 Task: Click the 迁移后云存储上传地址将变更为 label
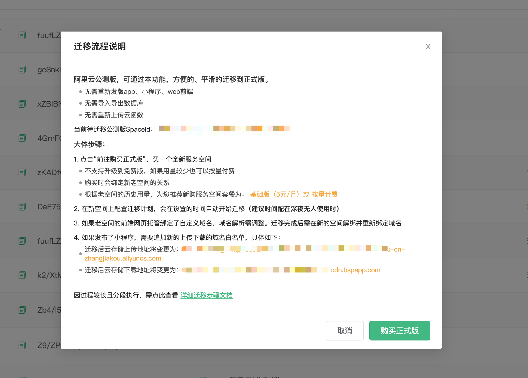(x=132, y=249)
